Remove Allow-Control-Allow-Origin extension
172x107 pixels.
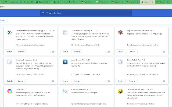pyautogui.click(x=77, y=52)
